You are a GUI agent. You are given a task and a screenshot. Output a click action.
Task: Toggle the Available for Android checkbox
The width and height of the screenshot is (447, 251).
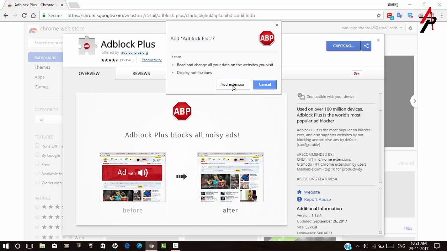click(x=37, y=173)
